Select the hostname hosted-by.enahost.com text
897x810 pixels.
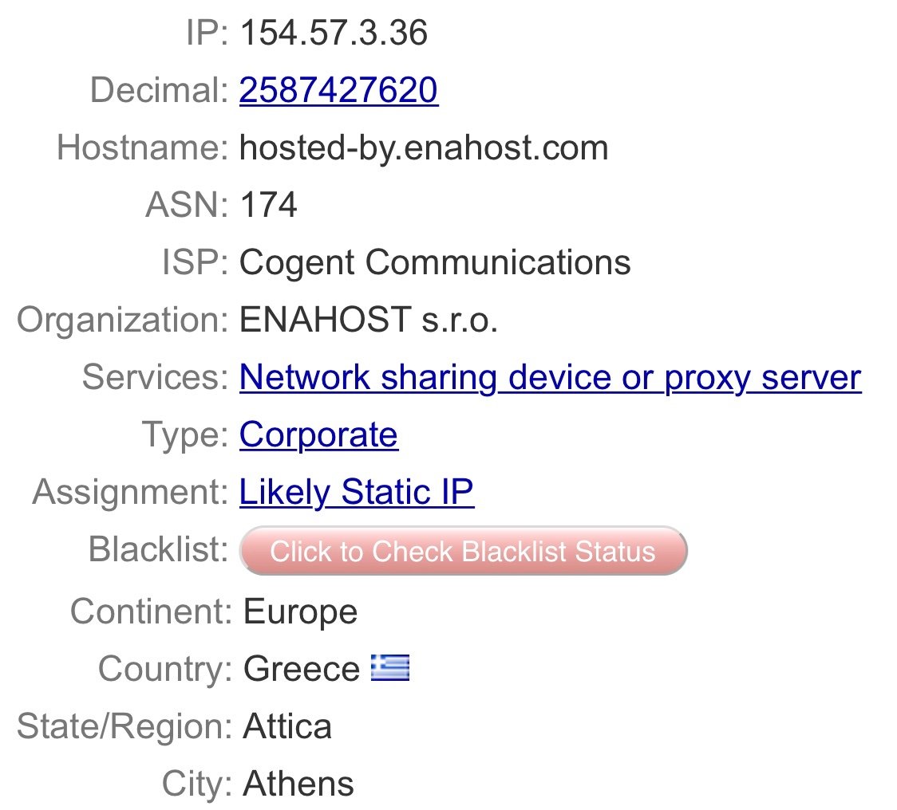click(423, 148)
